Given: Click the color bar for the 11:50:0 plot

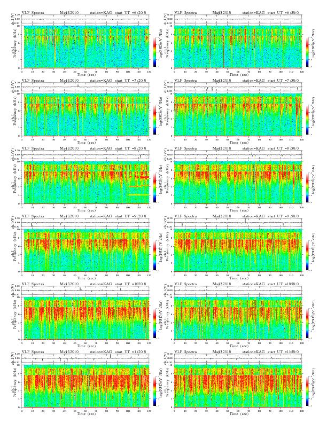Looking at the screenshot, I should 308,391.
